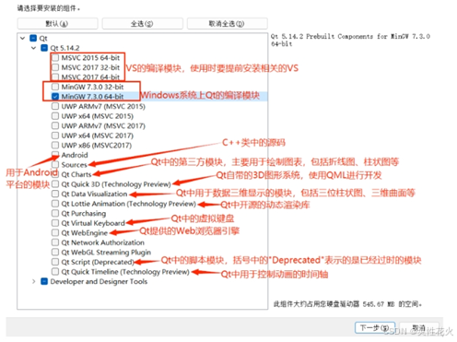
Task: Check the Qt Purchasing checkbox
Action: pyautogui.click(x=55, y=213)
